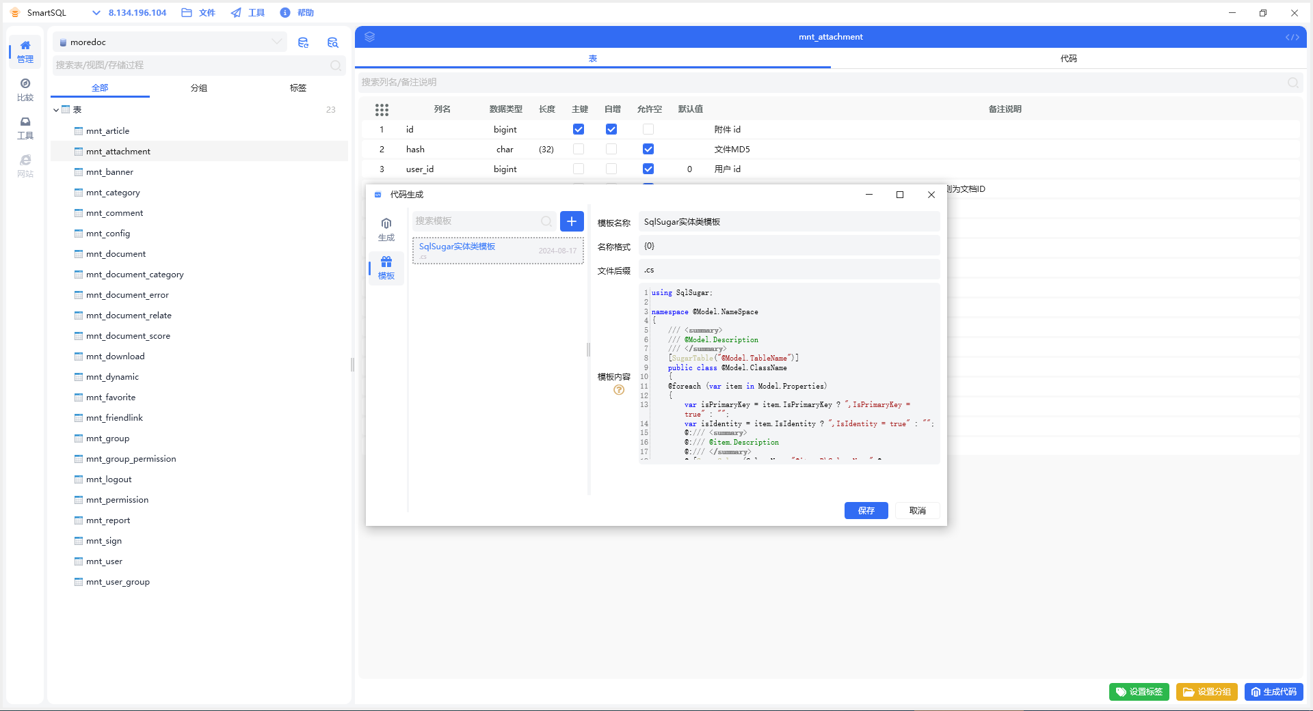Click the template search magnifier icon
The width and height of the screenshot is (1313, 711).
(546, 221)
